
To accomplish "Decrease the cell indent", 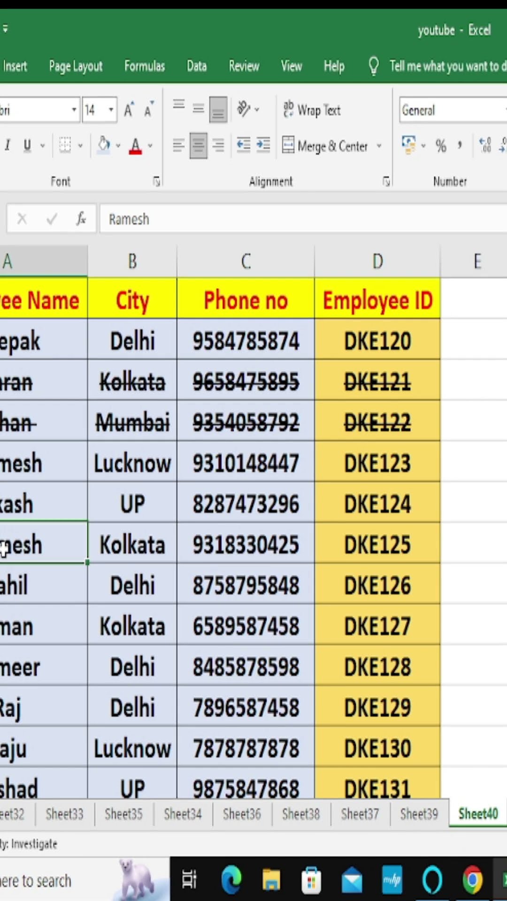I will [243, 145].
